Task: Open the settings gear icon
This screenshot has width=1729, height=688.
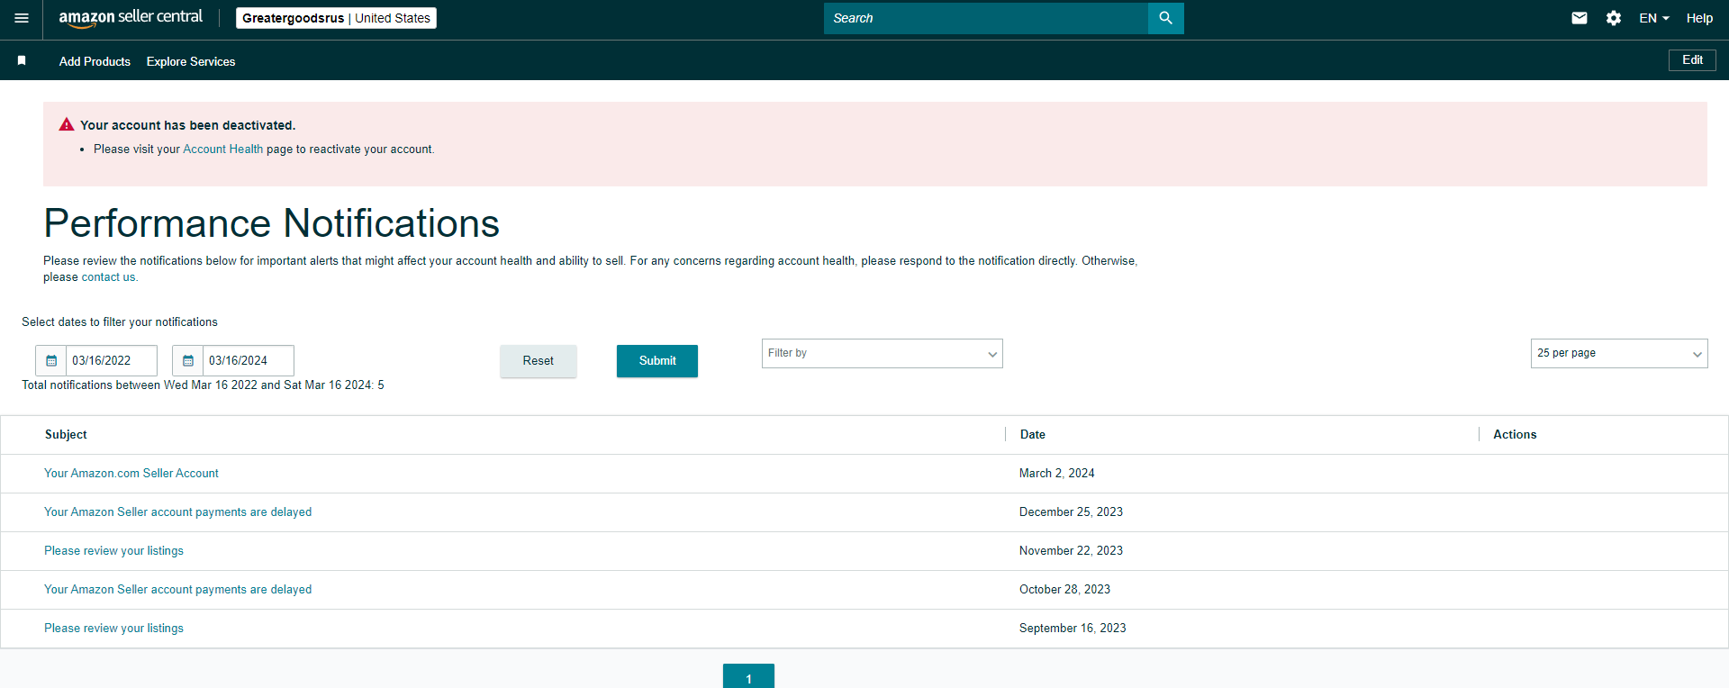Action: point(1614,18)
